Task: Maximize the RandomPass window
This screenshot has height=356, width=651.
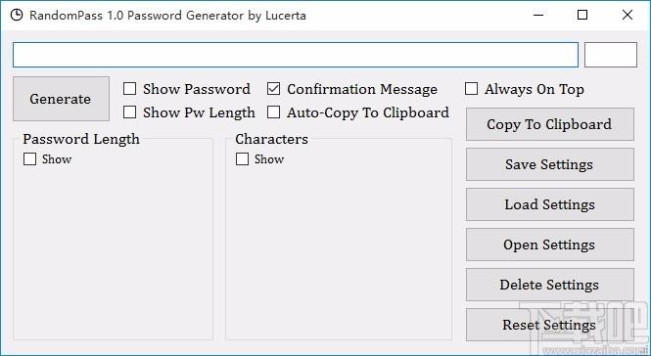Action: (x=582, y=16)
